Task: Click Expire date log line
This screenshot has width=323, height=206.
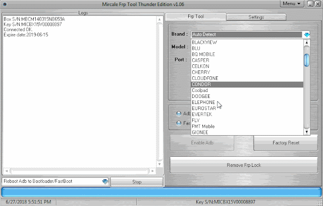Action: pyautogui.click(x=26, y=35)
